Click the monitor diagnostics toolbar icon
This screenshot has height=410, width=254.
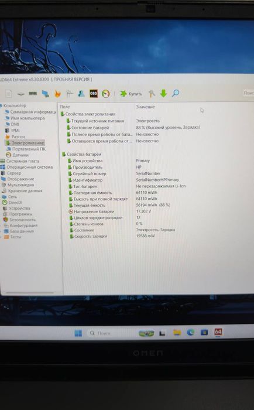click(x=45, y=94)
